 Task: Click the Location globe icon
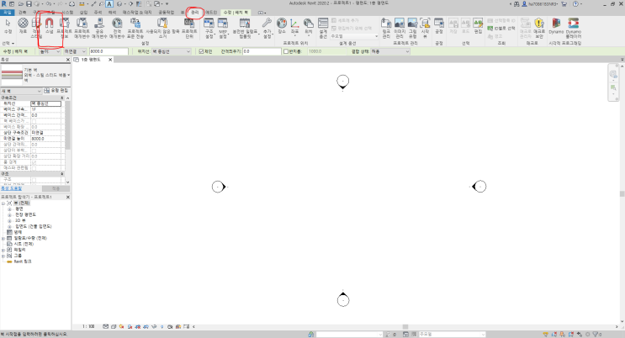point(282,26)
